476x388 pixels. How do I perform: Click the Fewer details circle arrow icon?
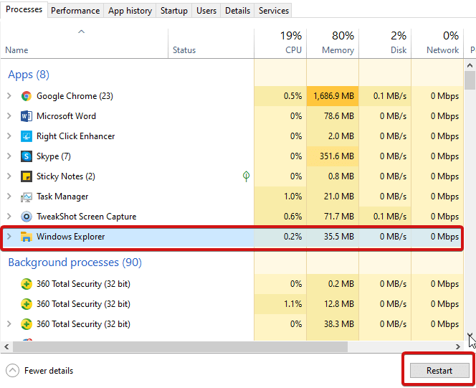(12, 371)
